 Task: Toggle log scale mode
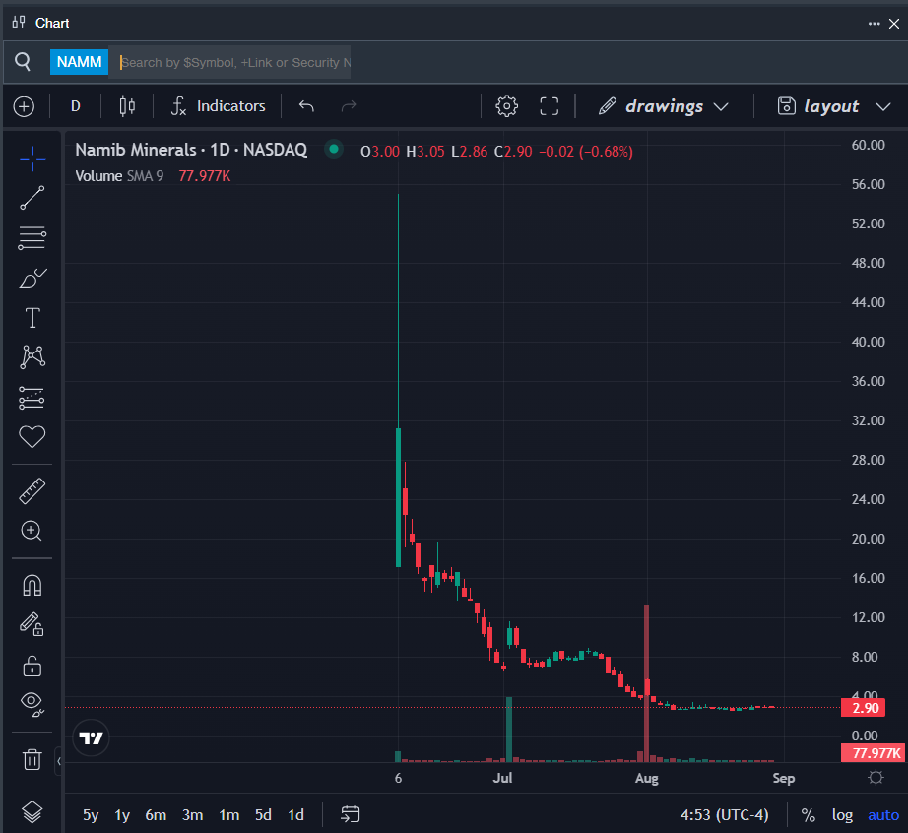tap(842, 815)
